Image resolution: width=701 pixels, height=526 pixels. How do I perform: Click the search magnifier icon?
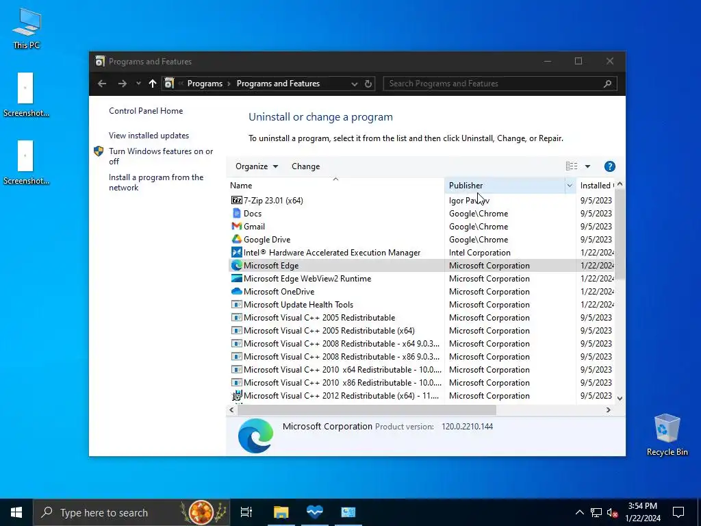[607, 84]
